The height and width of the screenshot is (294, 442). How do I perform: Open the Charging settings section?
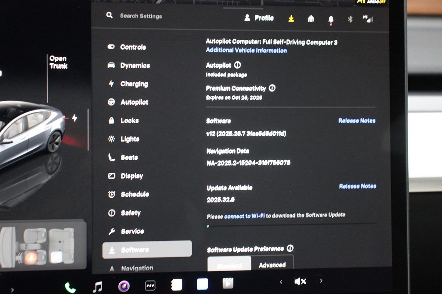point(134,84)
